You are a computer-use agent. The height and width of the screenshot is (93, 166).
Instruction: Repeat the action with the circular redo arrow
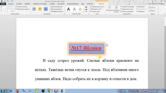[12, 1]
